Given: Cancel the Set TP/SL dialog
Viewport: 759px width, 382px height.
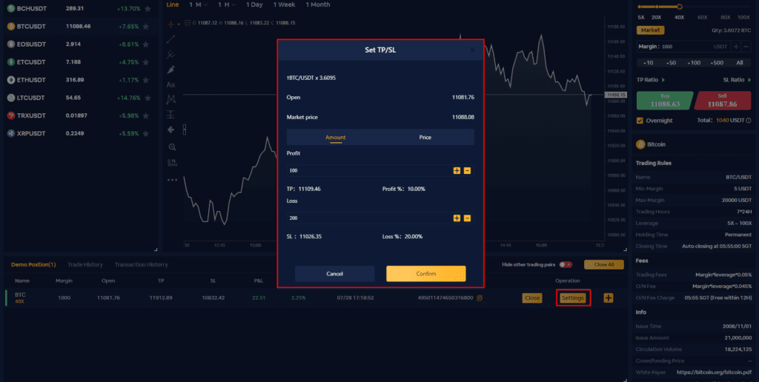Looking at the screenshot, I should click(x=334, y=274).
